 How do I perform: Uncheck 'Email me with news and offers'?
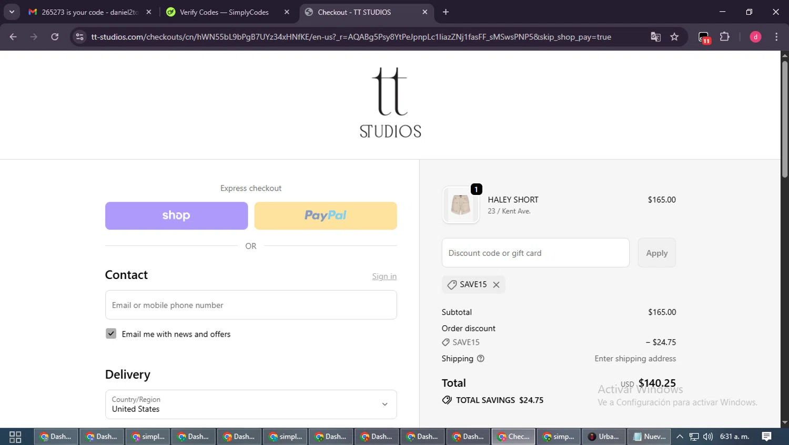coord(111,334)
